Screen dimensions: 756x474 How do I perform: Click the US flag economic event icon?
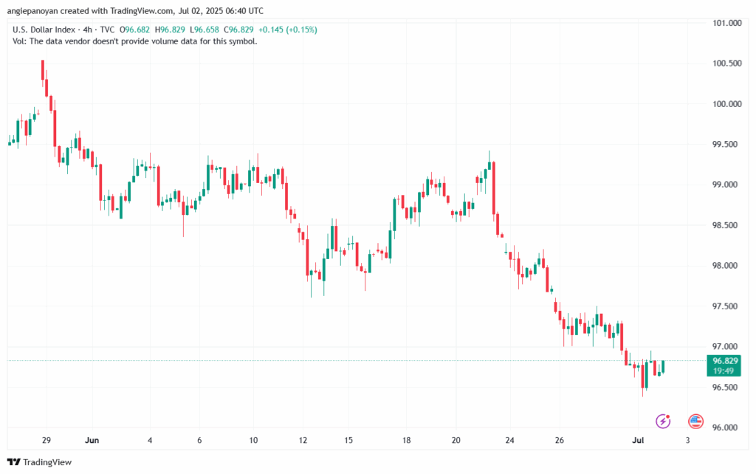tap(695, 421)
